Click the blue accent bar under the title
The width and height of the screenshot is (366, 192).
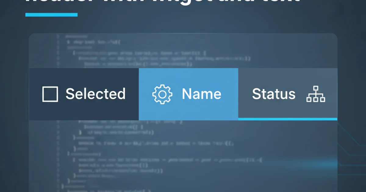[x=51, y=15]
